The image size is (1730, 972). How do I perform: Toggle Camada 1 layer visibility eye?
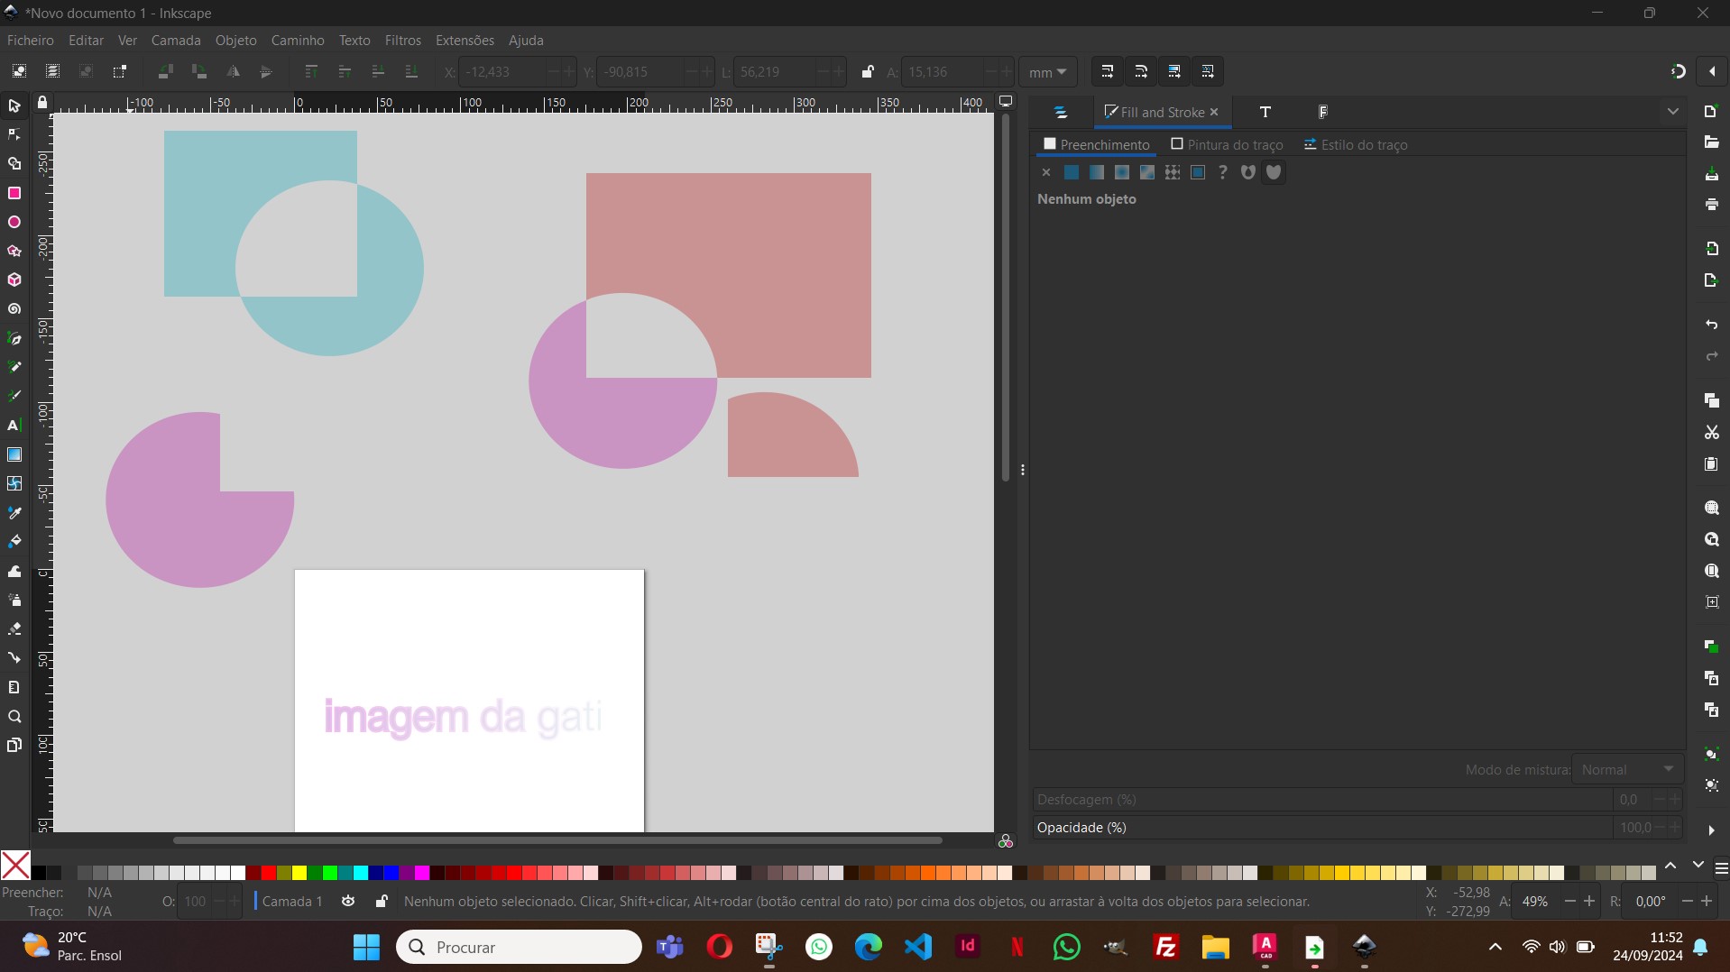[348, 901]
